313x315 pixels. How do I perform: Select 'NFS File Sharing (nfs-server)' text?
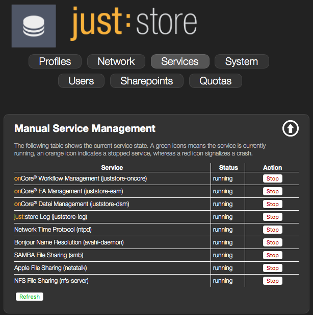click(51, 281)
